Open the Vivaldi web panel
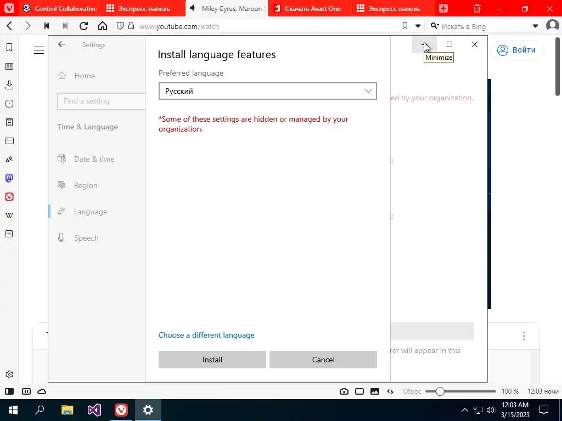This screenshot has width=562, height=421. (9, 197)
